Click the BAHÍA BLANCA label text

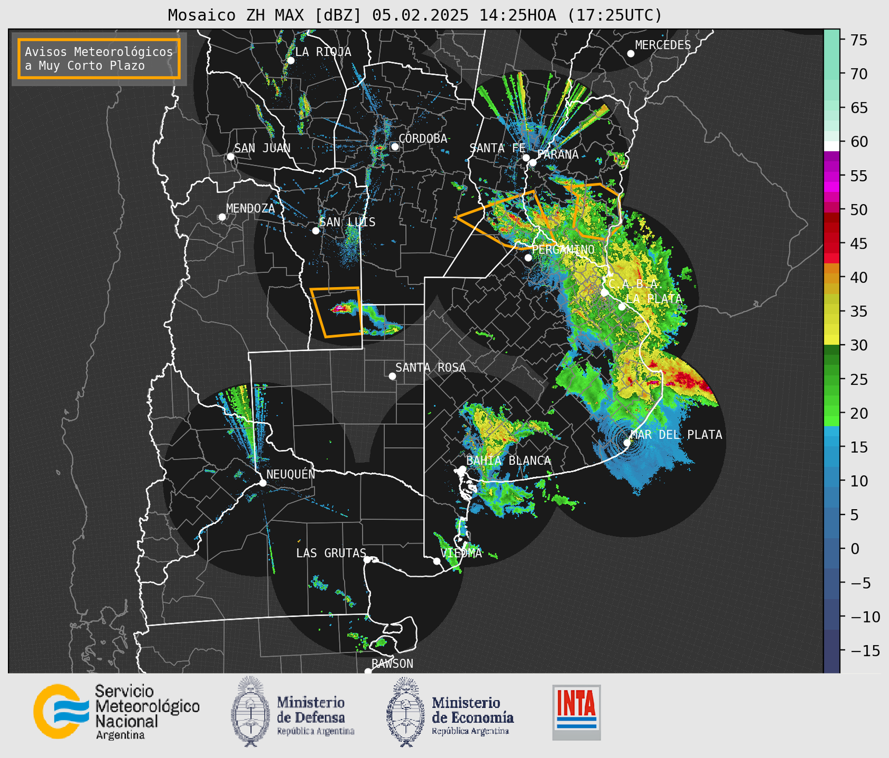509,461
